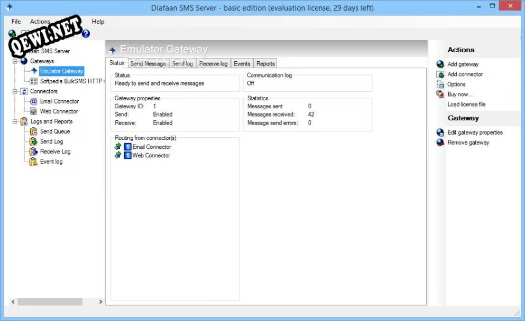The image size is (525, 321).
Task: Click the Emulator Gateway star icon in tree
Action: click(x=34, y=71)
